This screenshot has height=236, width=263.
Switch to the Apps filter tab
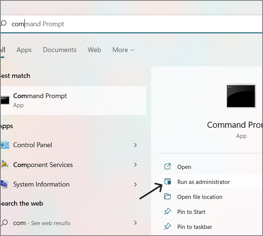coord(24,50)
